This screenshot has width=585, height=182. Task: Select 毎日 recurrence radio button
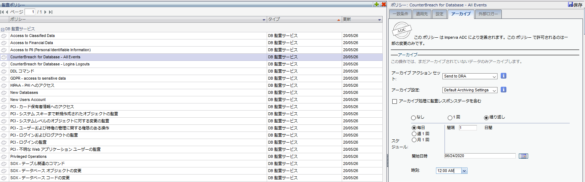(414, 128)
